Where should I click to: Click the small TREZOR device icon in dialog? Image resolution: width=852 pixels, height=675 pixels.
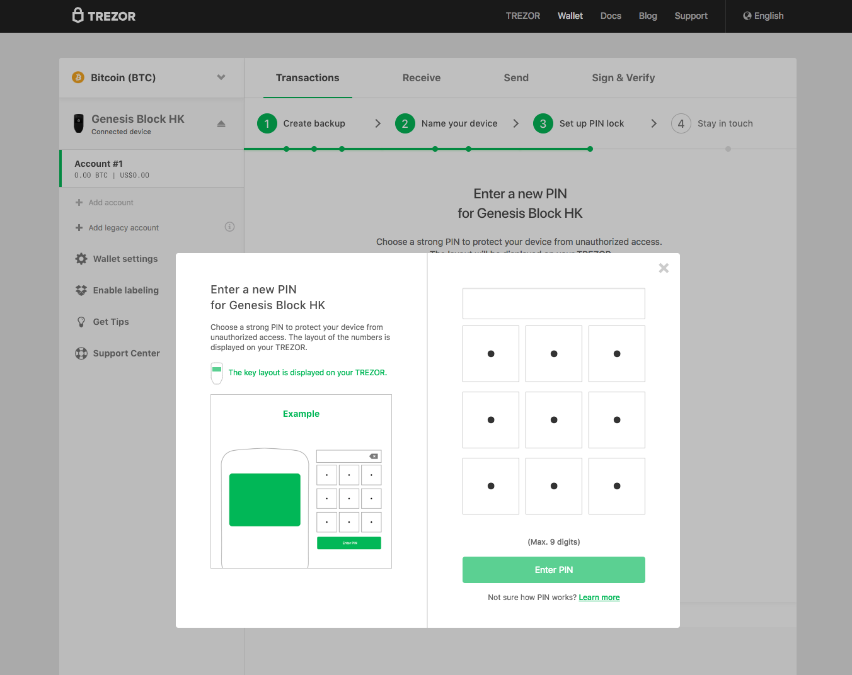click(217, 373)
